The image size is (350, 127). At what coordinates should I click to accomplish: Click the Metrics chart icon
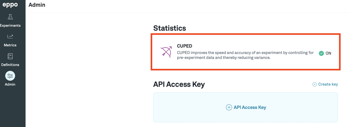[10, 37]
